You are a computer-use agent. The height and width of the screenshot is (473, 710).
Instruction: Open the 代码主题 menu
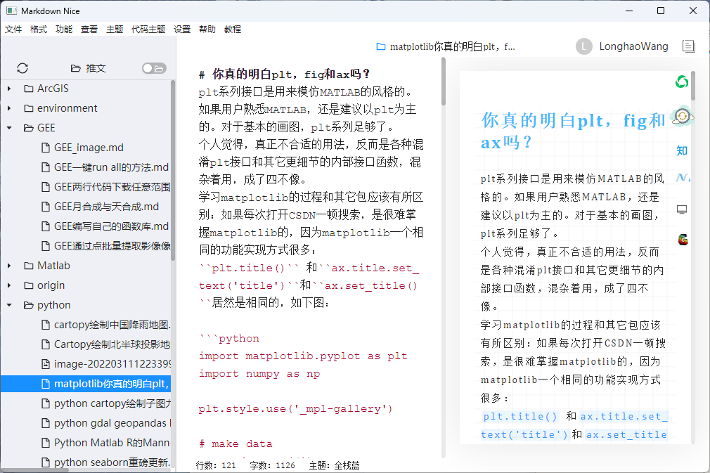(148, 30)
